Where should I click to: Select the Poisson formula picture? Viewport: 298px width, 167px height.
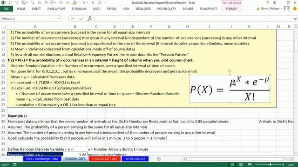point(230,89)
